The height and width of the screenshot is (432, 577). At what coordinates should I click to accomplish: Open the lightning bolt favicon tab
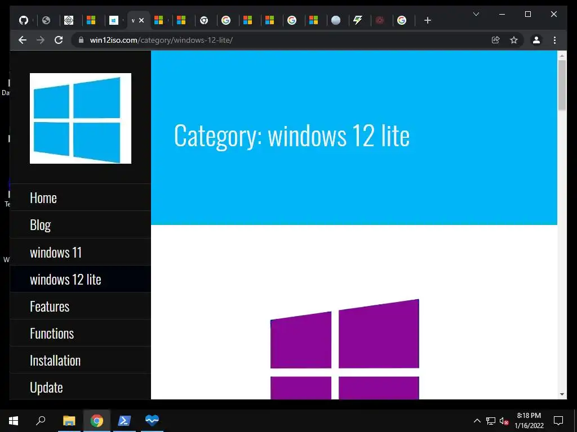click(358, 20)
